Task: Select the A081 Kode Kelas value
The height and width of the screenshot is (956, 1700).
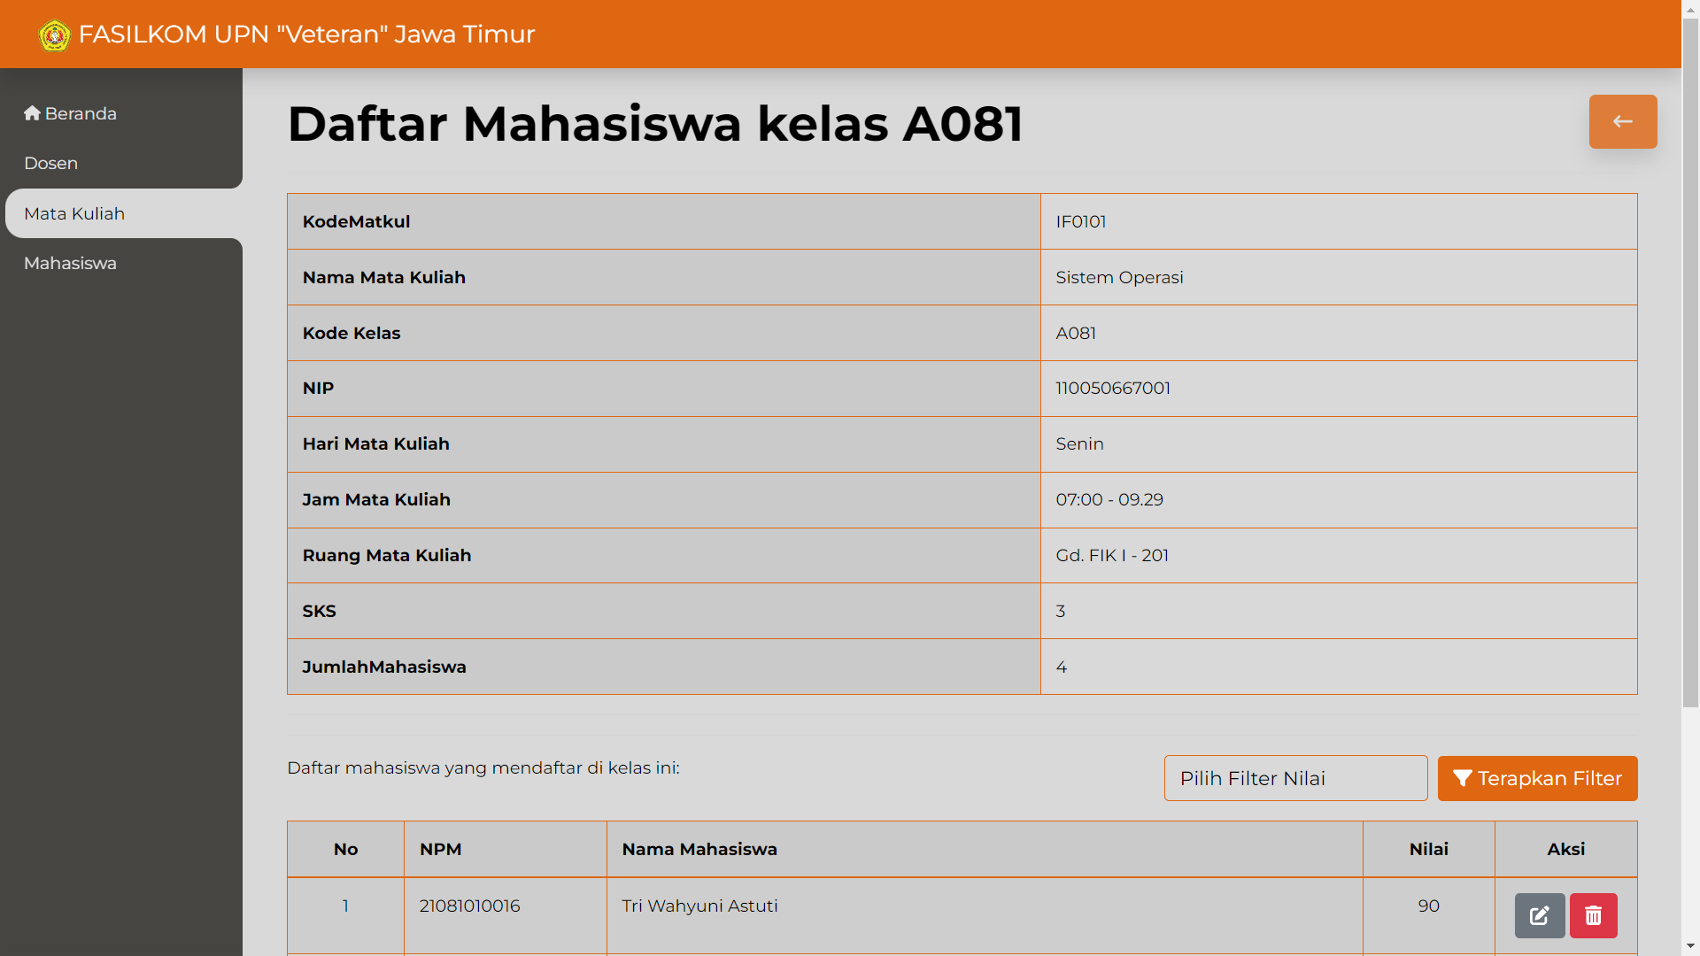Action: [x=1076, y=333]
